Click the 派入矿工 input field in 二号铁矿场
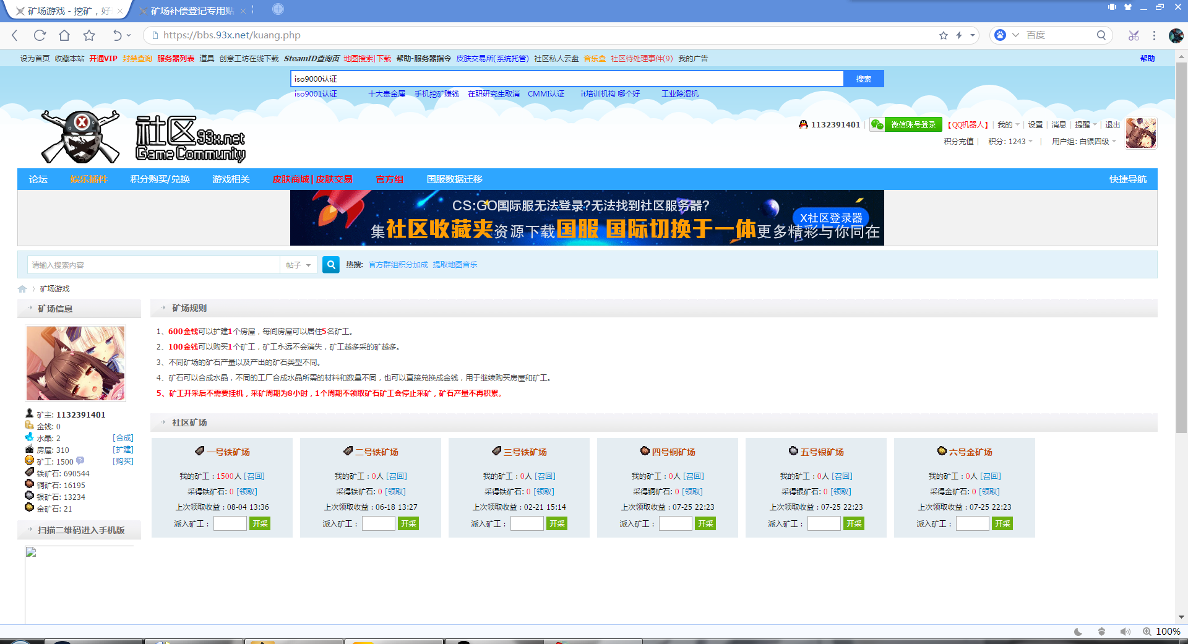The height and width of the screenshot is (644, 1188). (378, 523)
